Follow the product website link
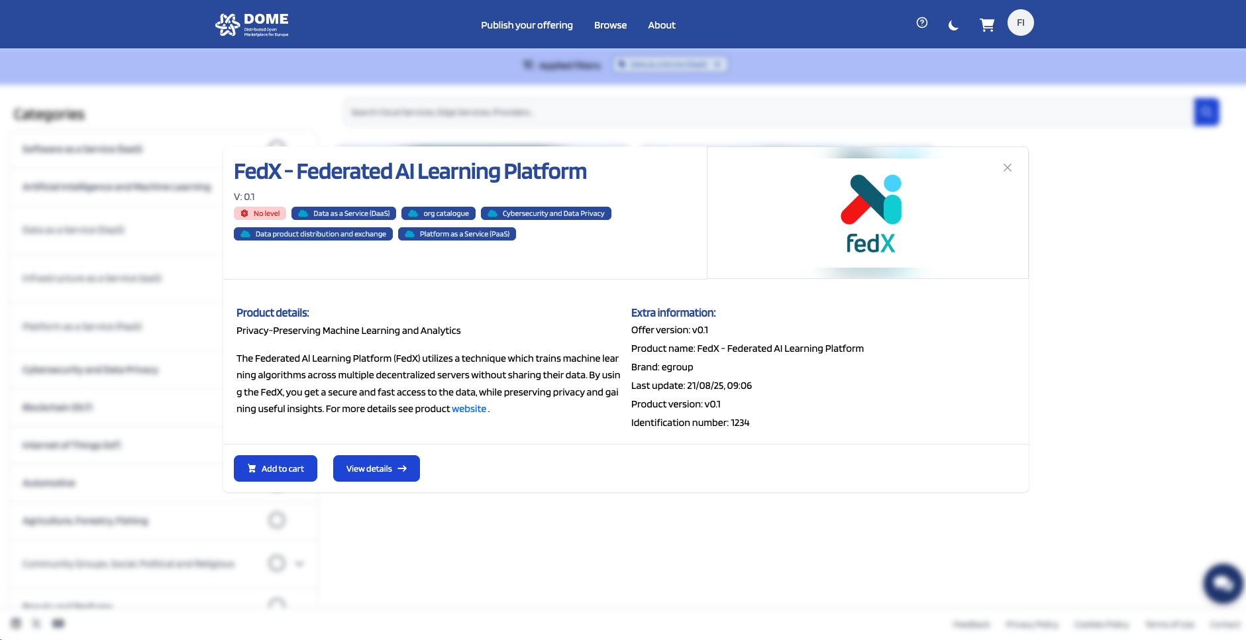Screen dimensions: 1246x640 click(469, 409)
